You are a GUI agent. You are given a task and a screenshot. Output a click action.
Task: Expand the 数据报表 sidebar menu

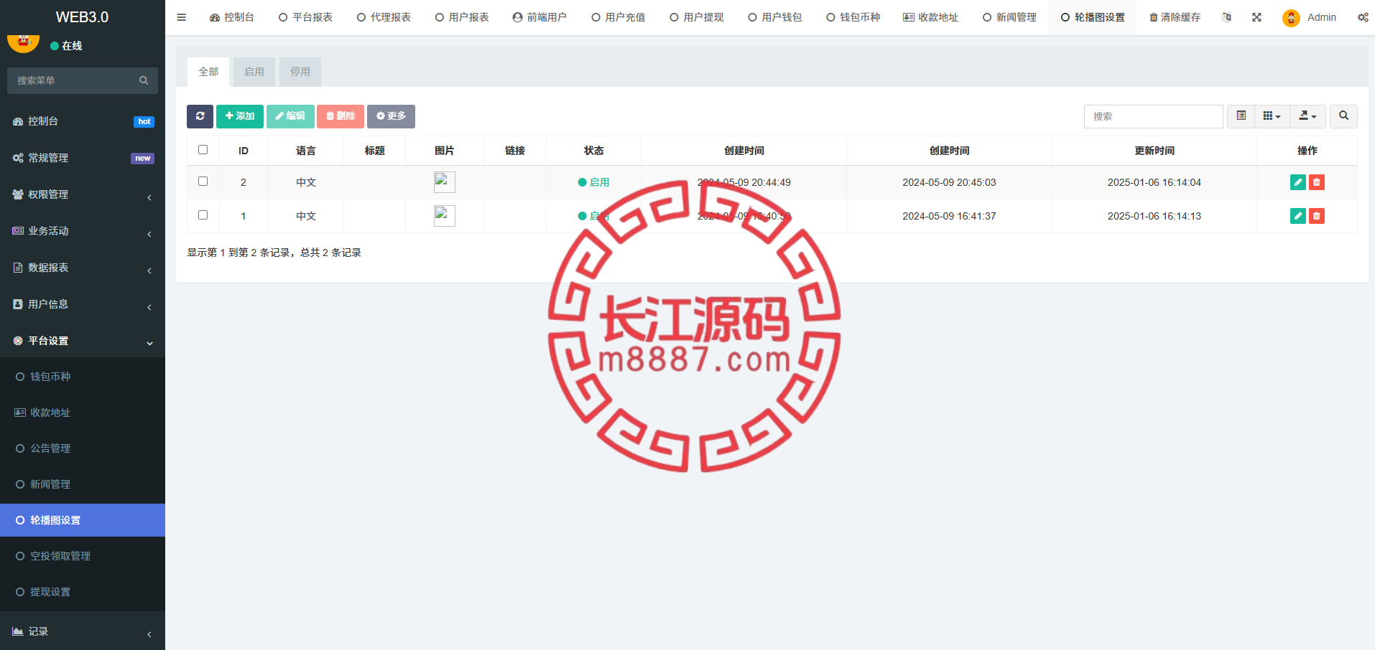(83, 268)
